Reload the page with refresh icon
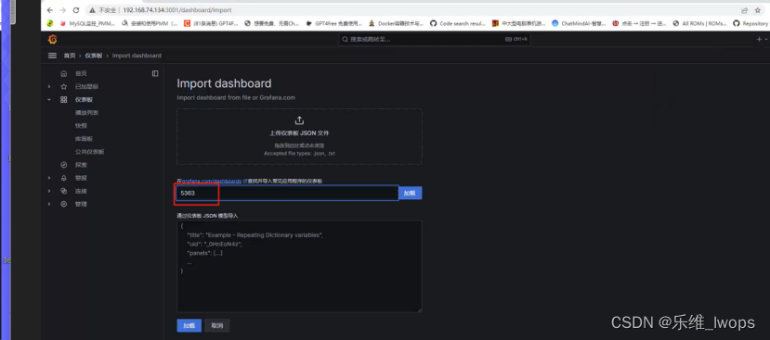The height and width of the screenshot is (340, 770). 75,10
